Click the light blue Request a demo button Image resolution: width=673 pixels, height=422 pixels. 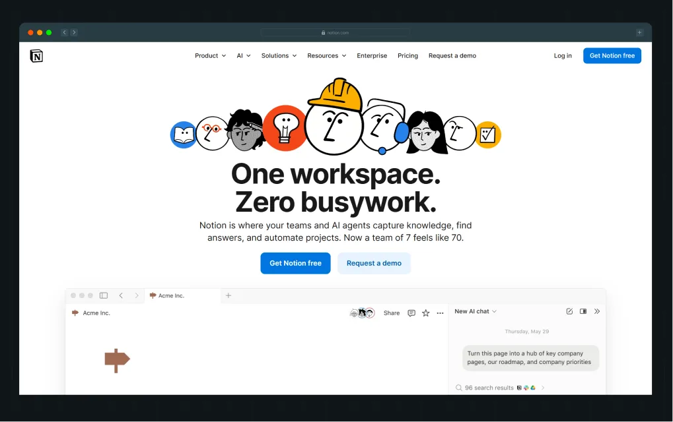374,263
